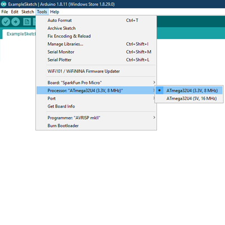Viewport: 225px width, 225px height.
Task: Open the File menu
Action: pyautogui.click(x=4, y=12)
